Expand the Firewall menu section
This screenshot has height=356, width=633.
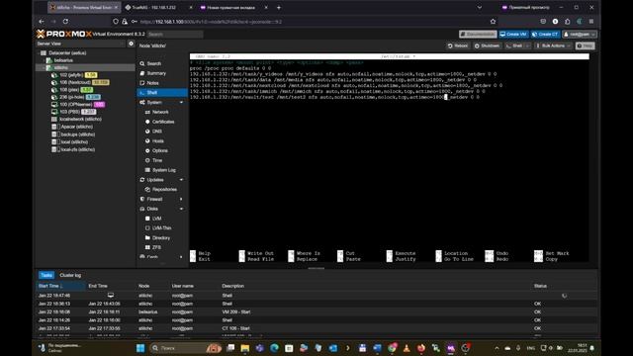[x=181, y=200]
